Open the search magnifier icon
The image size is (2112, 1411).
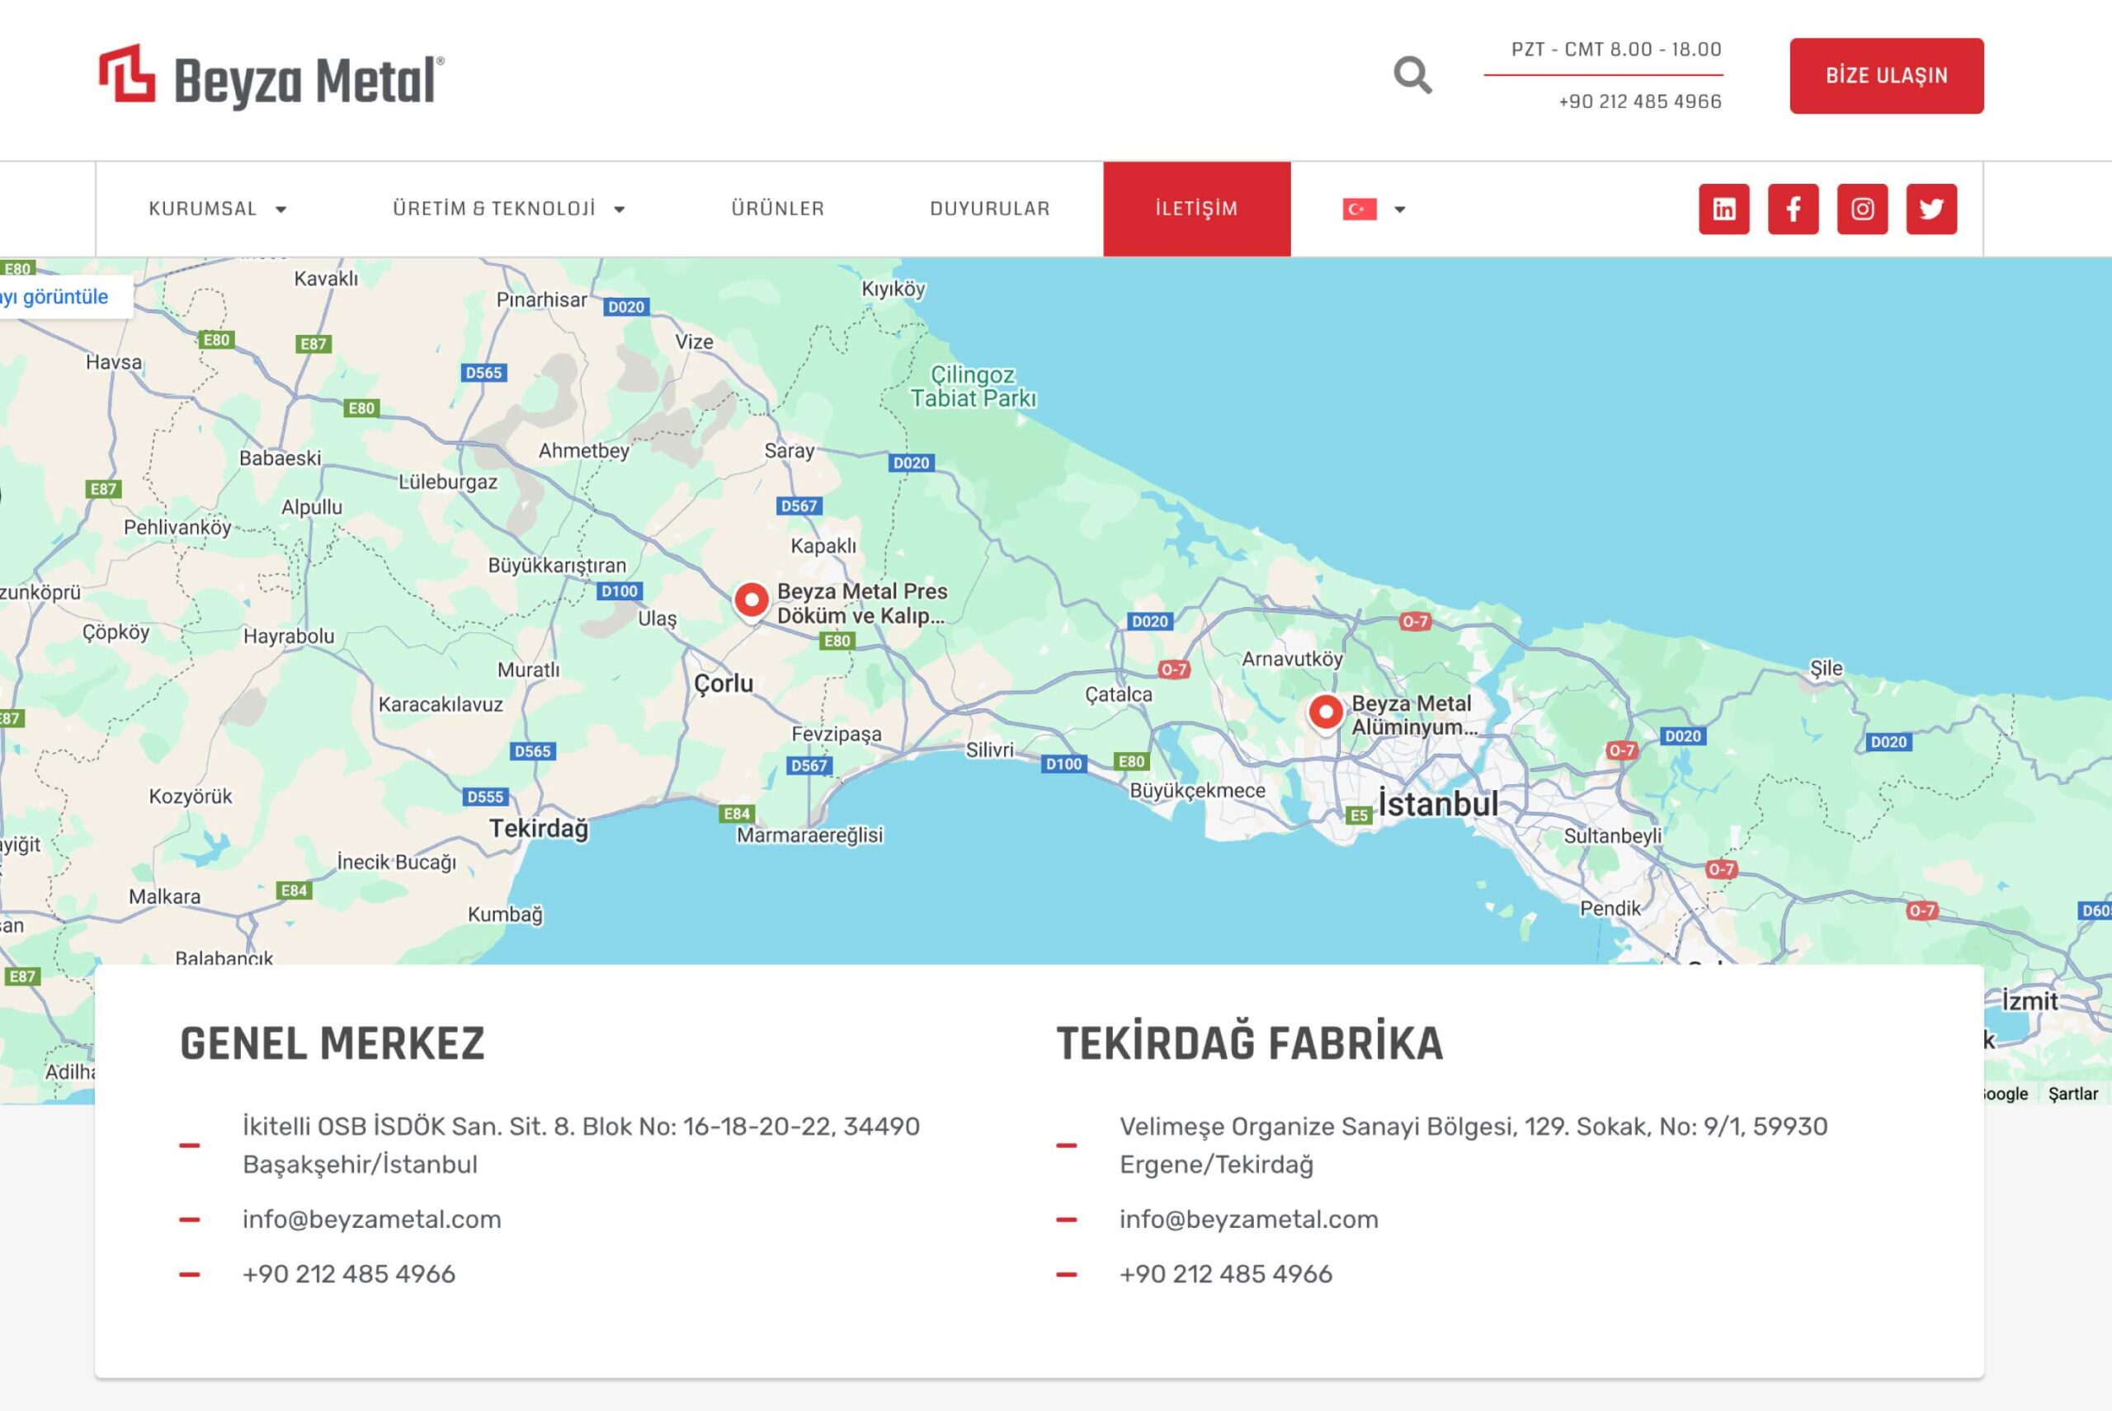[x=1412, y=76]
